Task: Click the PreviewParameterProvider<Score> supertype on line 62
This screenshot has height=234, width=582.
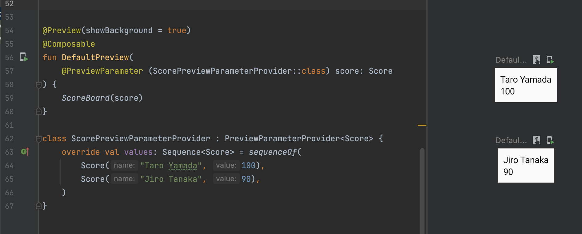Action: [299, 138]
